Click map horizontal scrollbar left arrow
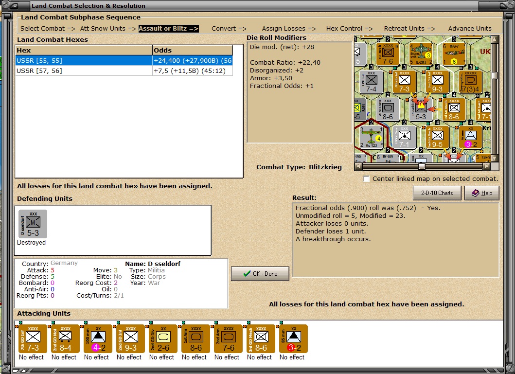Viewport: 515px width, 374px height. pyautogui.click(x=358, y=166)
